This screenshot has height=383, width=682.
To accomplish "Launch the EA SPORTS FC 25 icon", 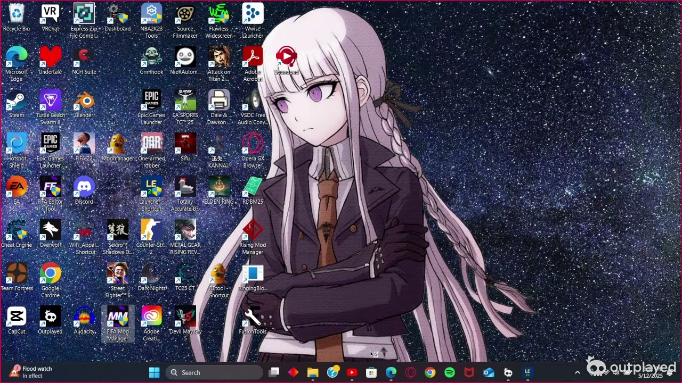I will coord(185,107).
